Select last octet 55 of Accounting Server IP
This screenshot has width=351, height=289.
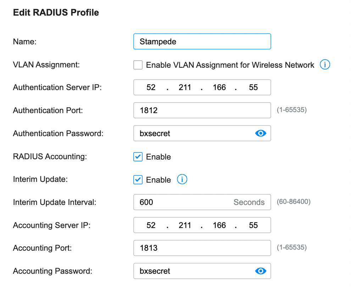pos(253,225)
